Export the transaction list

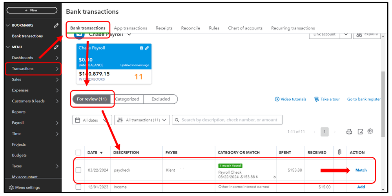point(360,132)
